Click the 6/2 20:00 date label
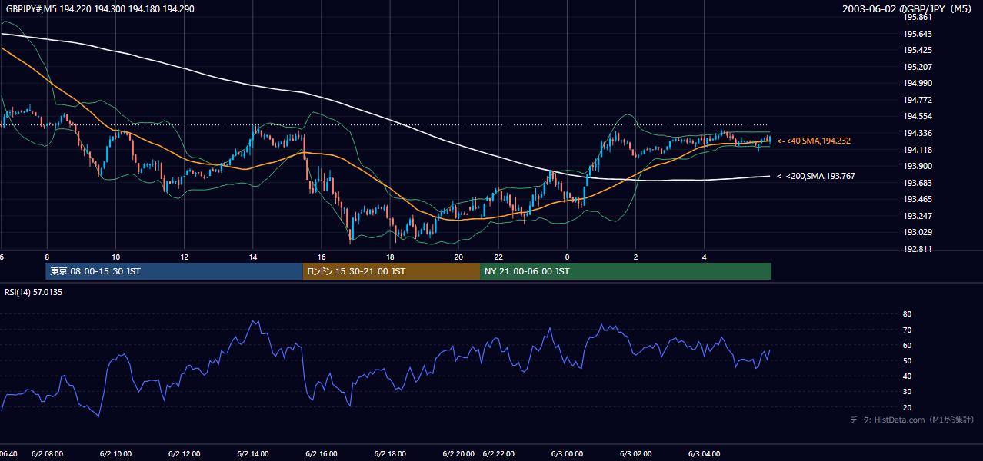The height and width of the screenshot is (461, 983). coord(458,454)
